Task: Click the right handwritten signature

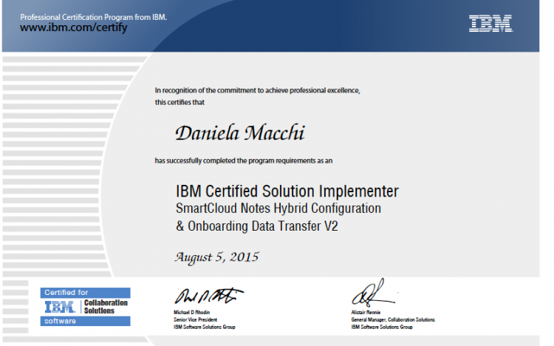Action: pos(373,293)
